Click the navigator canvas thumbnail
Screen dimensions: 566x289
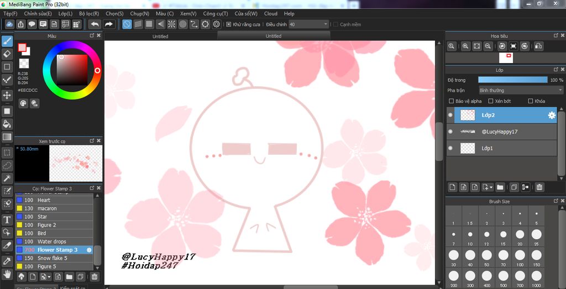506,57
